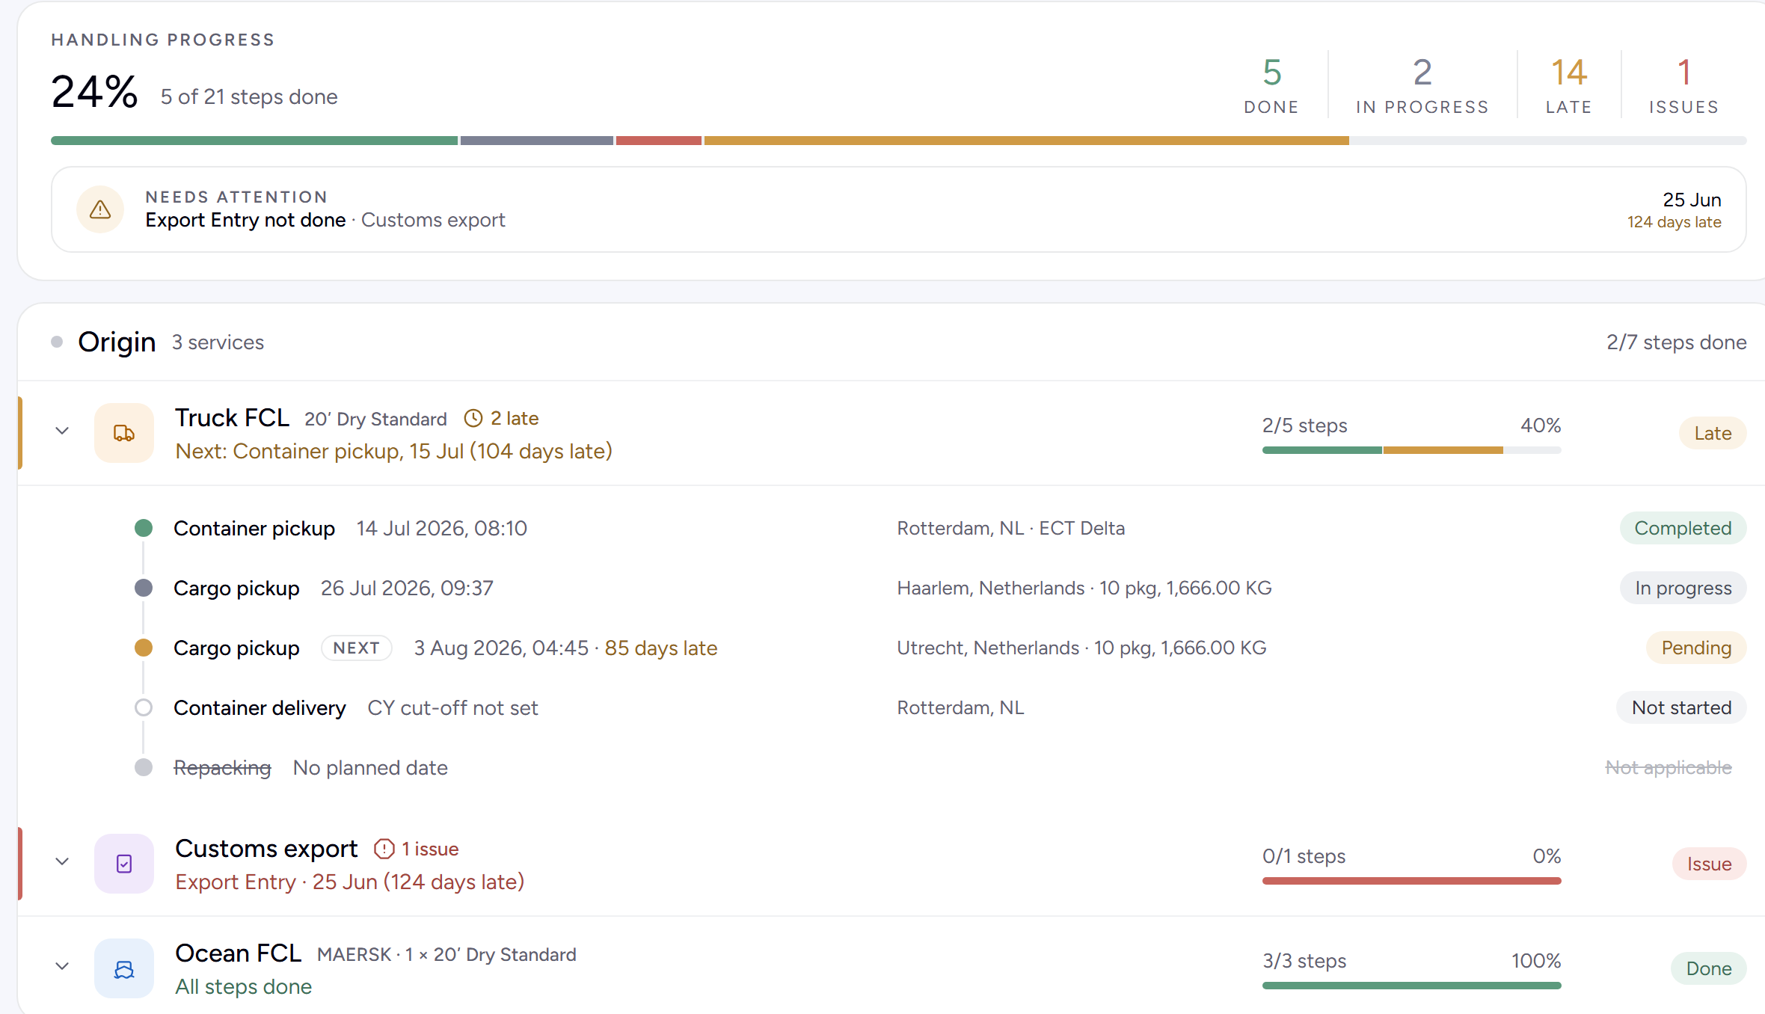Viewport: 1765px width, 1014px height.
Task: Click 'Rotterdam, NL · ECT Delta' location text
Action: pyautogui.click(x=1011, y=528)
